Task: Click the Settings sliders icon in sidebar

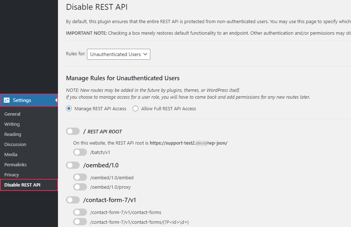Action: click(x=7, y=100)
